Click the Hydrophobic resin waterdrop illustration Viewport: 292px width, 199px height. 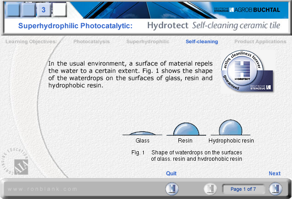pyautogui.click(x=230, y=128)
